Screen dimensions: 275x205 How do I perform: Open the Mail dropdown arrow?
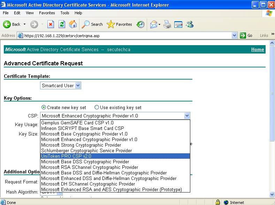159,24
